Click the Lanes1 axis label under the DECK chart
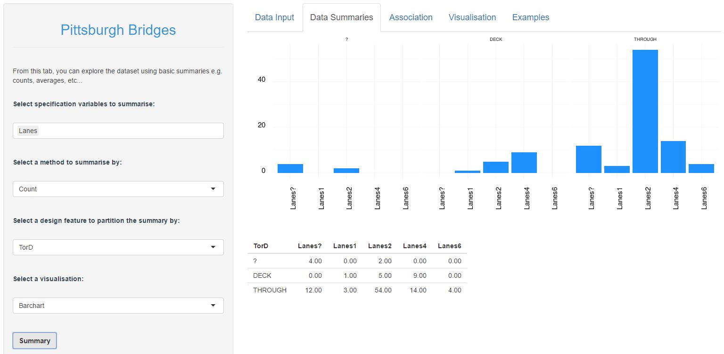724x354 pixels. [470, 197]
